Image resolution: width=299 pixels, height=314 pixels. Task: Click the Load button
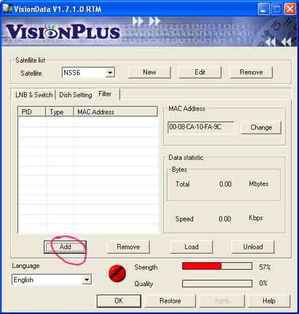click(x=191, y=247)
